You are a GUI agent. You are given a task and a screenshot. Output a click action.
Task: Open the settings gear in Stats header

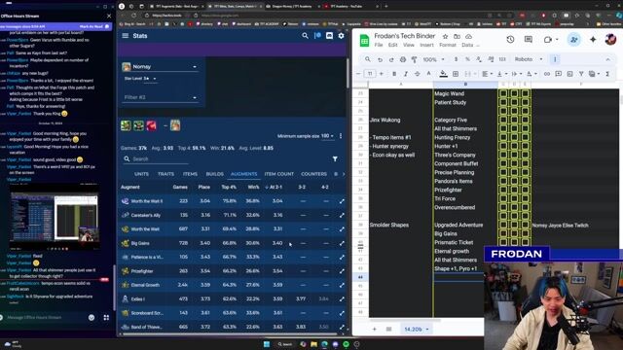pos(341,36)
